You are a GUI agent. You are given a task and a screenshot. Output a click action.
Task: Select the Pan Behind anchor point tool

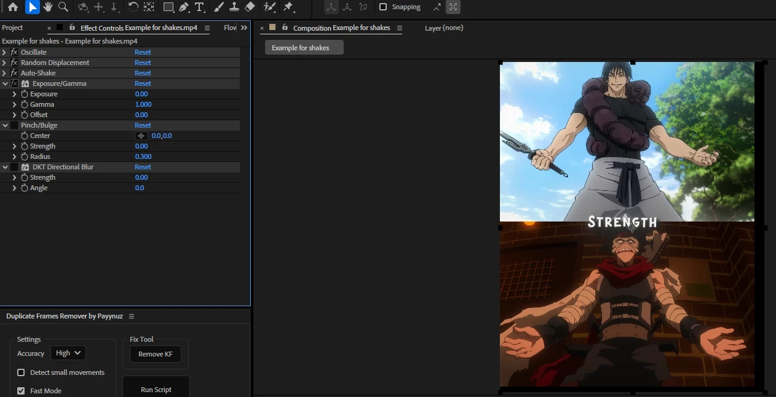(x=149, y=7)
